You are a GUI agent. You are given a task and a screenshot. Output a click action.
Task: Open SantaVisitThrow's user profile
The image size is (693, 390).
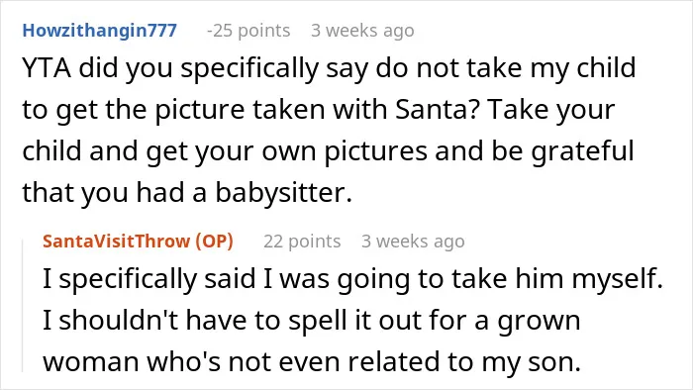click(x=116, y=242)
